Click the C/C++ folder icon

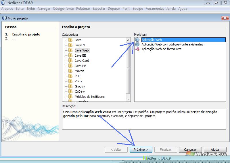coord(70,92)
